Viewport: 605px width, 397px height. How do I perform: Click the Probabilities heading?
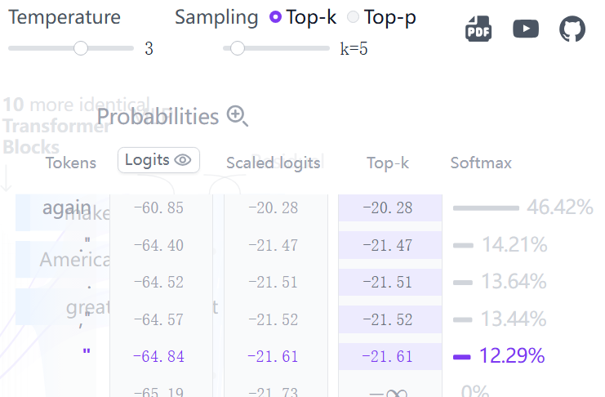click(x=158, y=117)
